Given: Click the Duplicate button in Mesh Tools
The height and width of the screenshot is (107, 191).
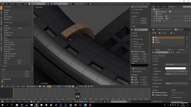Looking at the screenshot, I should (17, 58).
